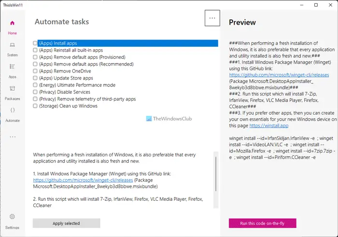This screenshot has width=338, height=237.
Task: Open the Apps sidebar icon
Action: click(x=12, y=67)
